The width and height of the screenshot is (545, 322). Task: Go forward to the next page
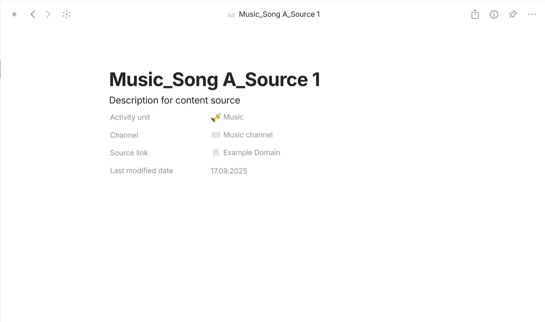(x=48, y=14)
